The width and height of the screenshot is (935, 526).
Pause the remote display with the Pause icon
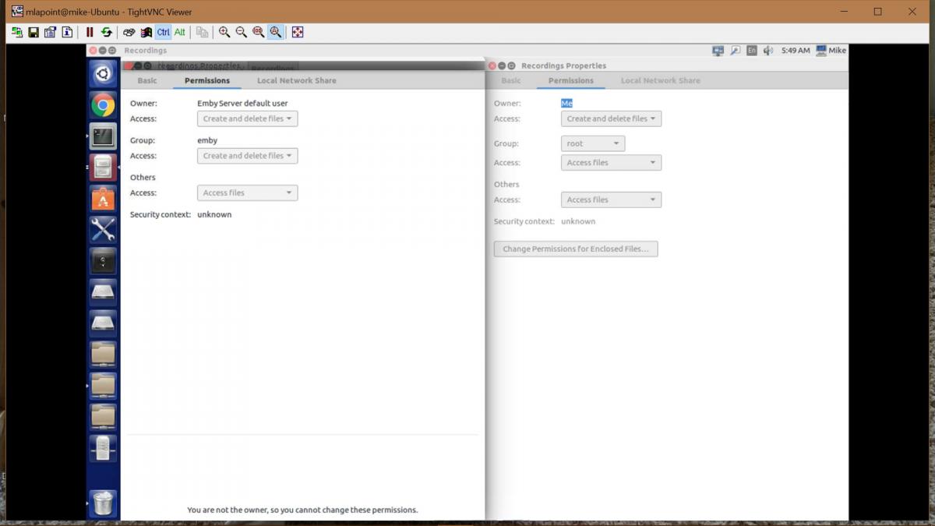tap(90, 32)
